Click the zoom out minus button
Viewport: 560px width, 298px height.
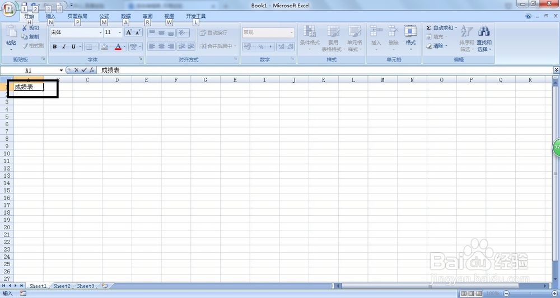point(506,294)
